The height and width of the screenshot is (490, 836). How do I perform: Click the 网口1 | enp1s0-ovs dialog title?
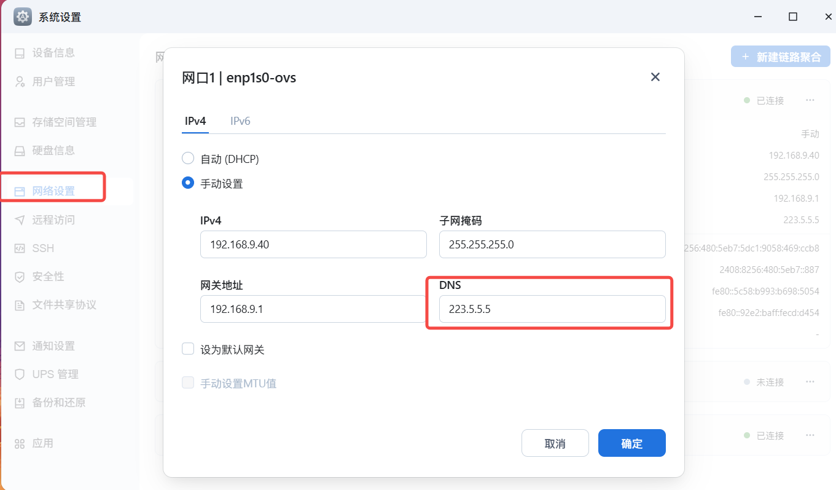pyautogui.click(x=239, y=77)
